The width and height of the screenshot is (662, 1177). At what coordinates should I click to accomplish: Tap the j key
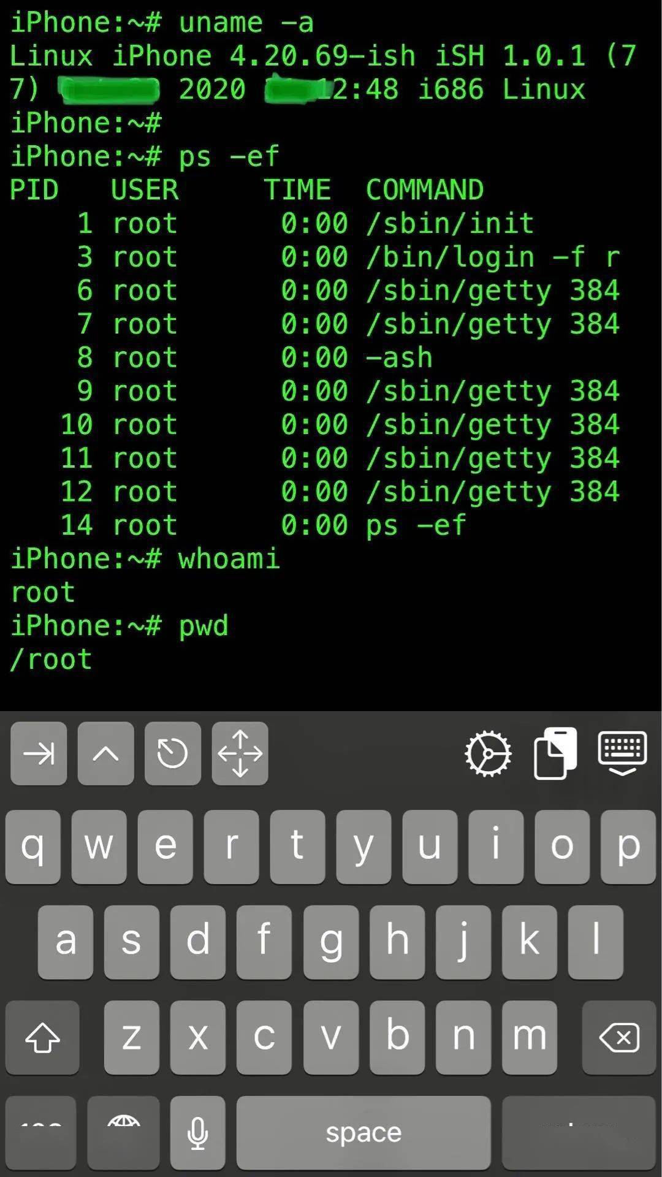click(463, 942)
